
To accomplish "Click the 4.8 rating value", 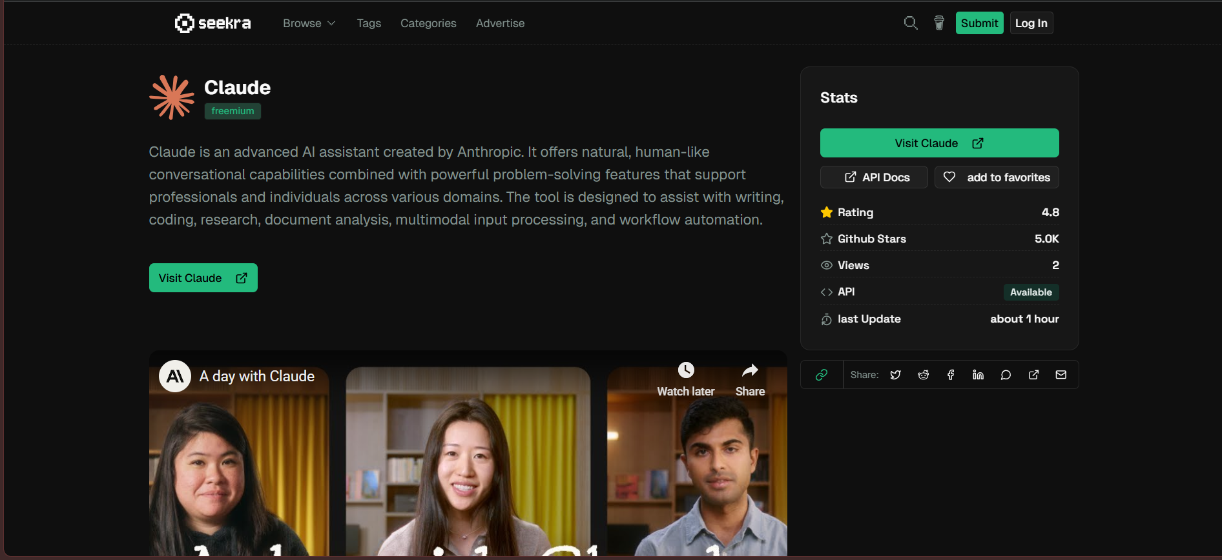I will pos(1050,212).
